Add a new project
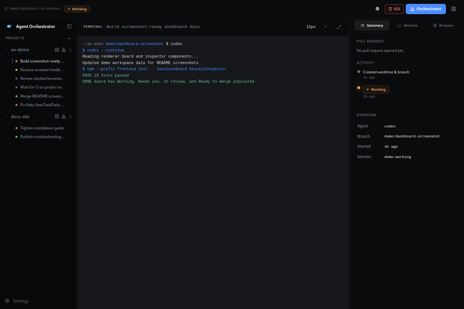The image size is (464, 309). [69, 38]
